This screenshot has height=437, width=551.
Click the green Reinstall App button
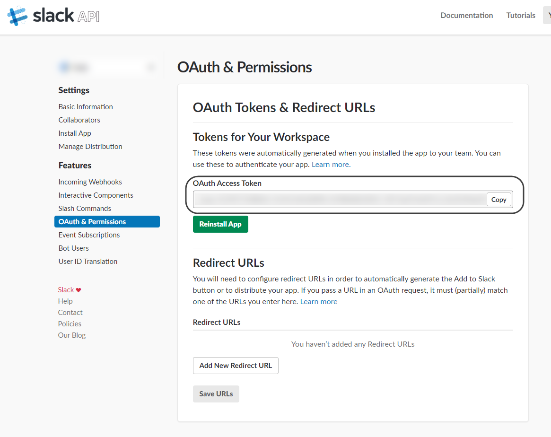pyautogui.click(x=221, y=224)
